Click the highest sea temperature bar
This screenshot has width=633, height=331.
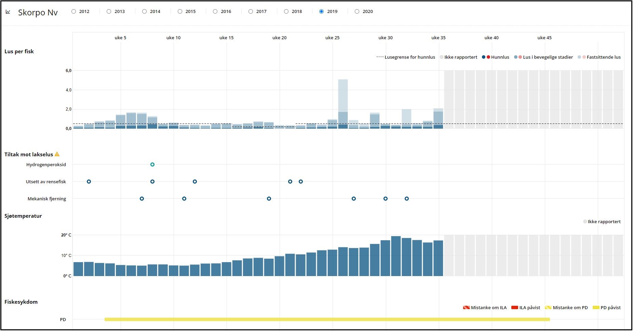[396, 256]
